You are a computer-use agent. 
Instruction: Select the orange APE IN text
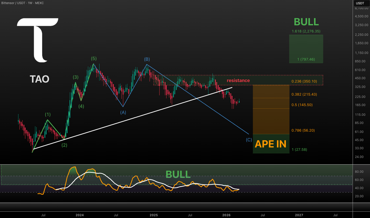270,144
